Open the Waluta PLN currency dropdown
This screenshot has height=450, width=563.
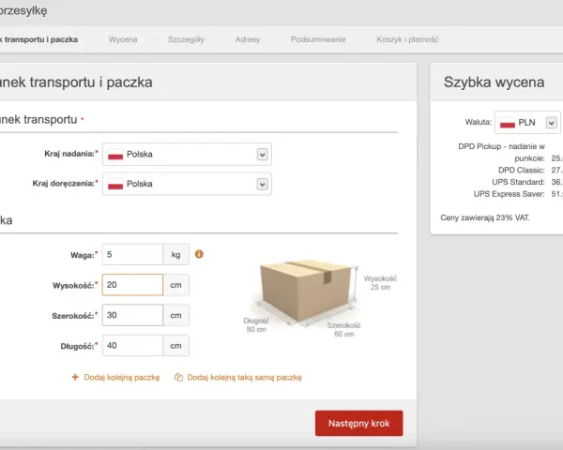[x=527, y=123]
